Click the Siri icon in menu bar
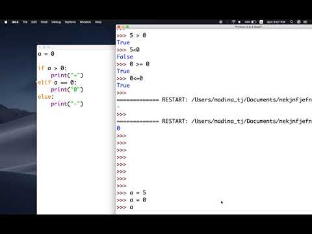 [x=298, y=22]
